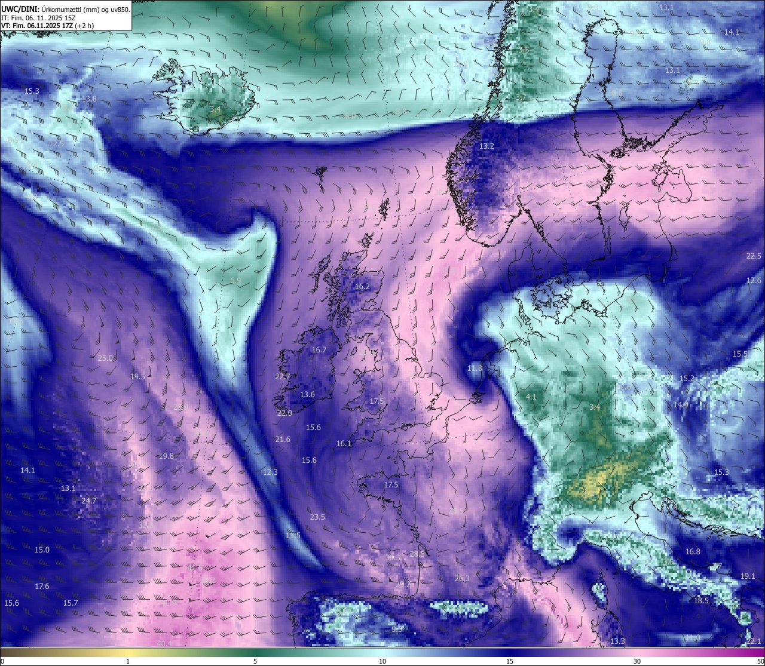The width and height of the screenshot is (765, 666).
Task: Click the 14.9 value on the map
Action: (681, 405)
